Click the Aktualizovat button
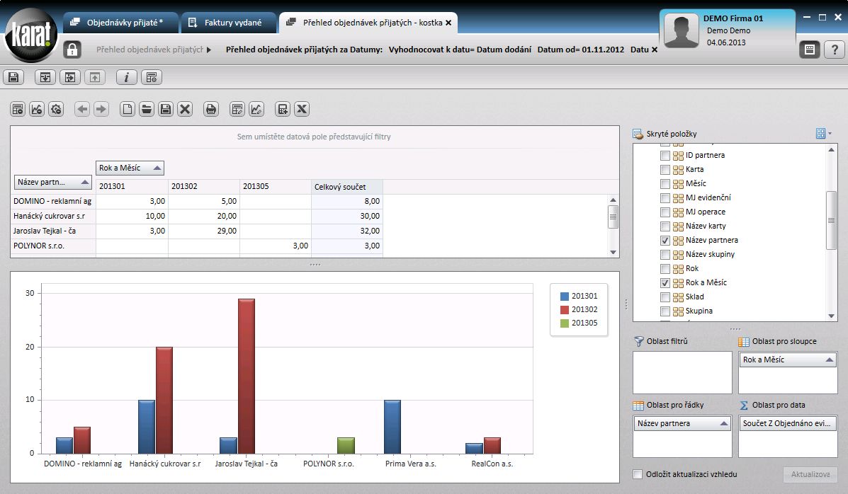 click(810, 474)
